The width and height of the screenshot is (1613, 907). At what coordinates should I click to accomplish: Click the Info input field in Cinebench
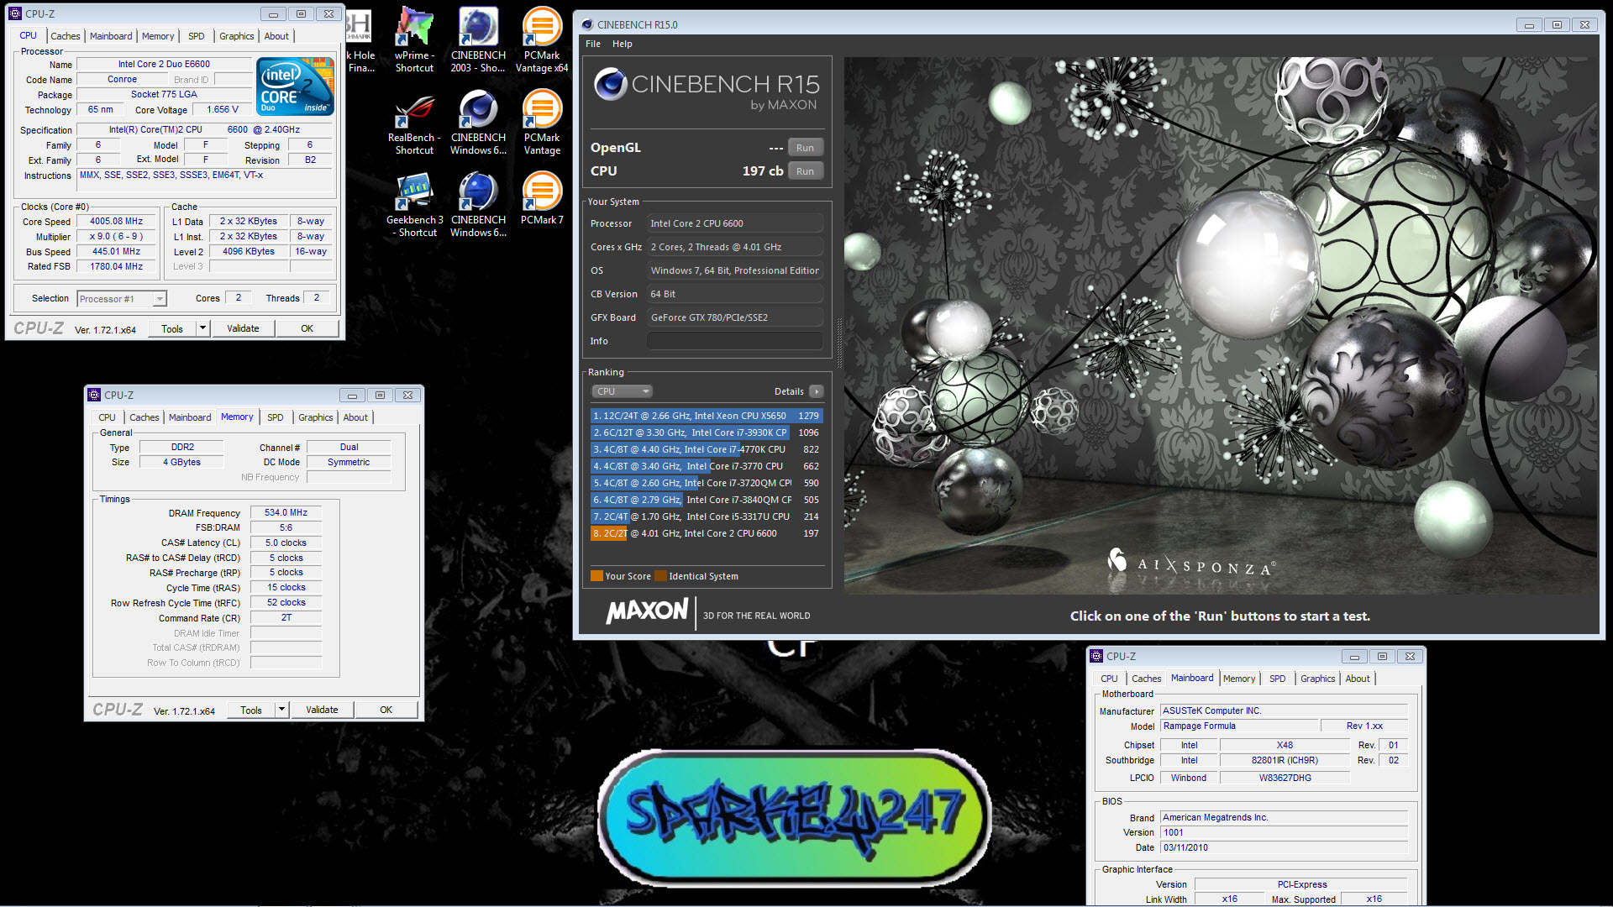735,341
